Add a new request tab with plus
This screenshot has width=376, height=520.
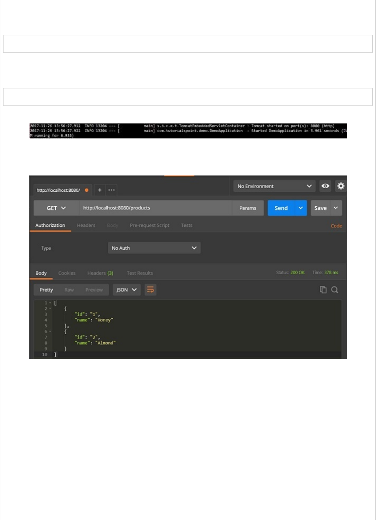100,190
